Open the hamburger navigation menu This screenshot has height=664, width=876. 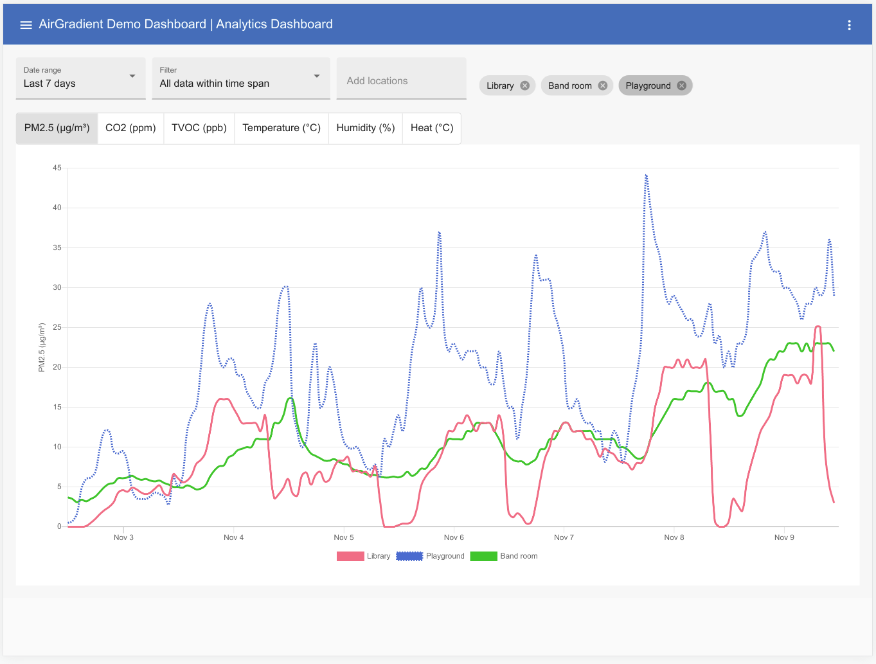point(26,25)
